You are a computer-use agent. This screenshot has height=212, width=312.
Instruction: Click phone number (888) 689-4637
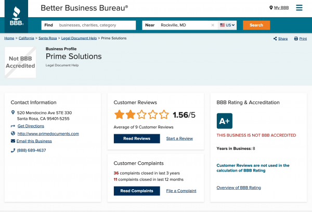pos(31,150)
